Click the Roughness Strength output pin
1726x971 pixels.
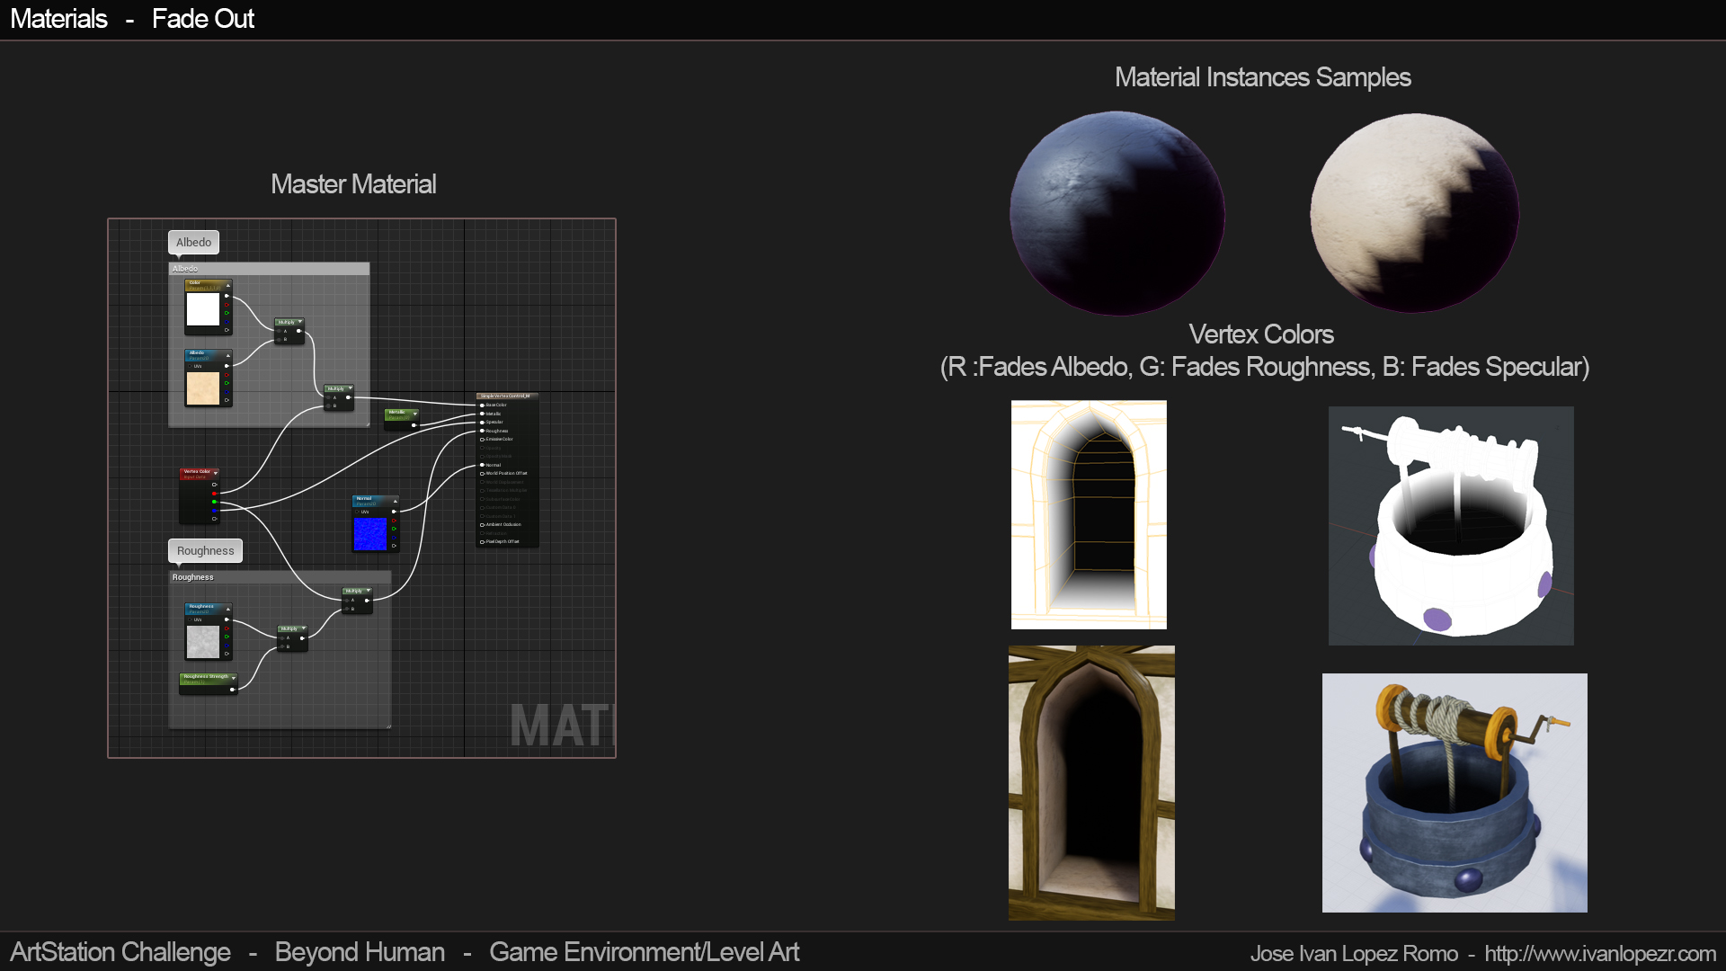pos(232,690)
